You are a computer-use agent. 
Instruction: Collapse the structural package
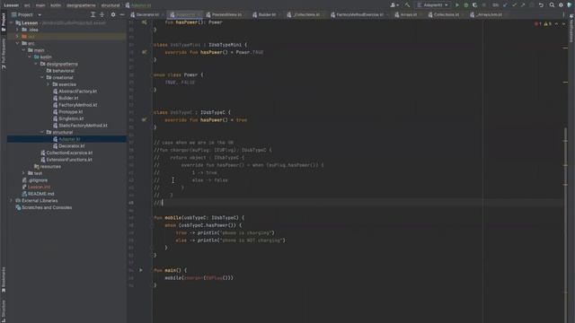click(x=42, y=132)
